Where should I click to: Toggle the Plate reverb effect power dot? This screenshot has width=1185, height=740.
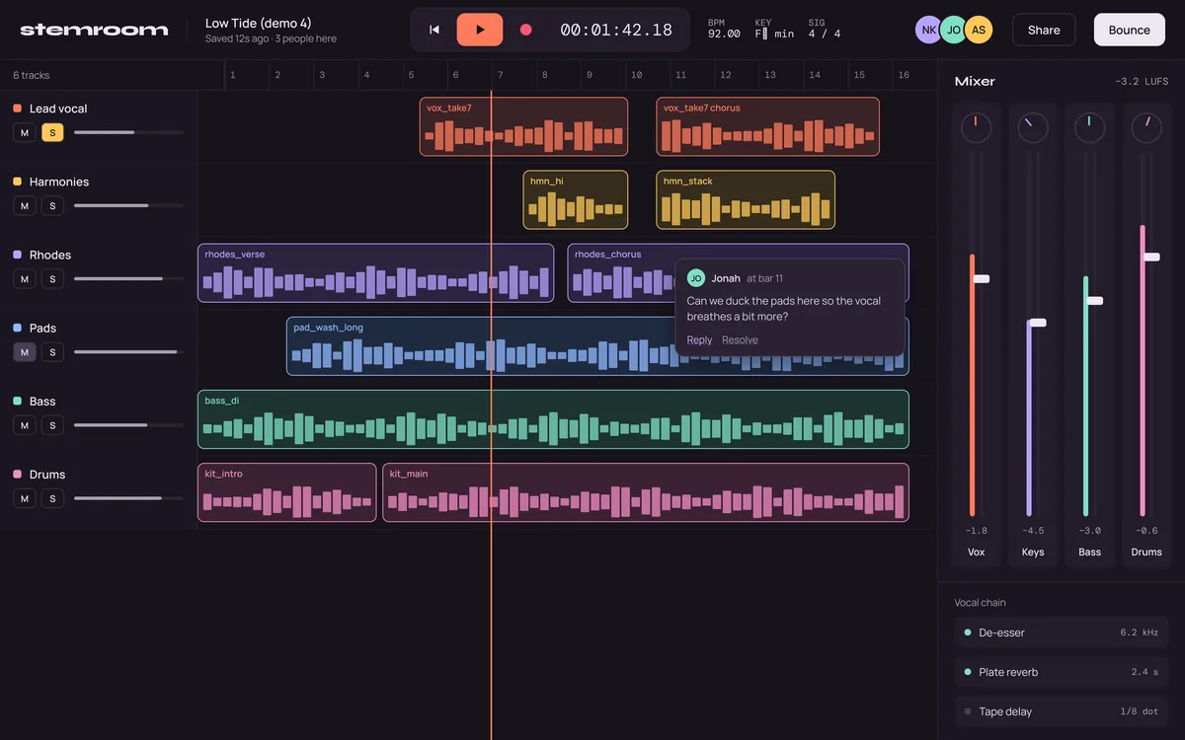click(968, 672)
